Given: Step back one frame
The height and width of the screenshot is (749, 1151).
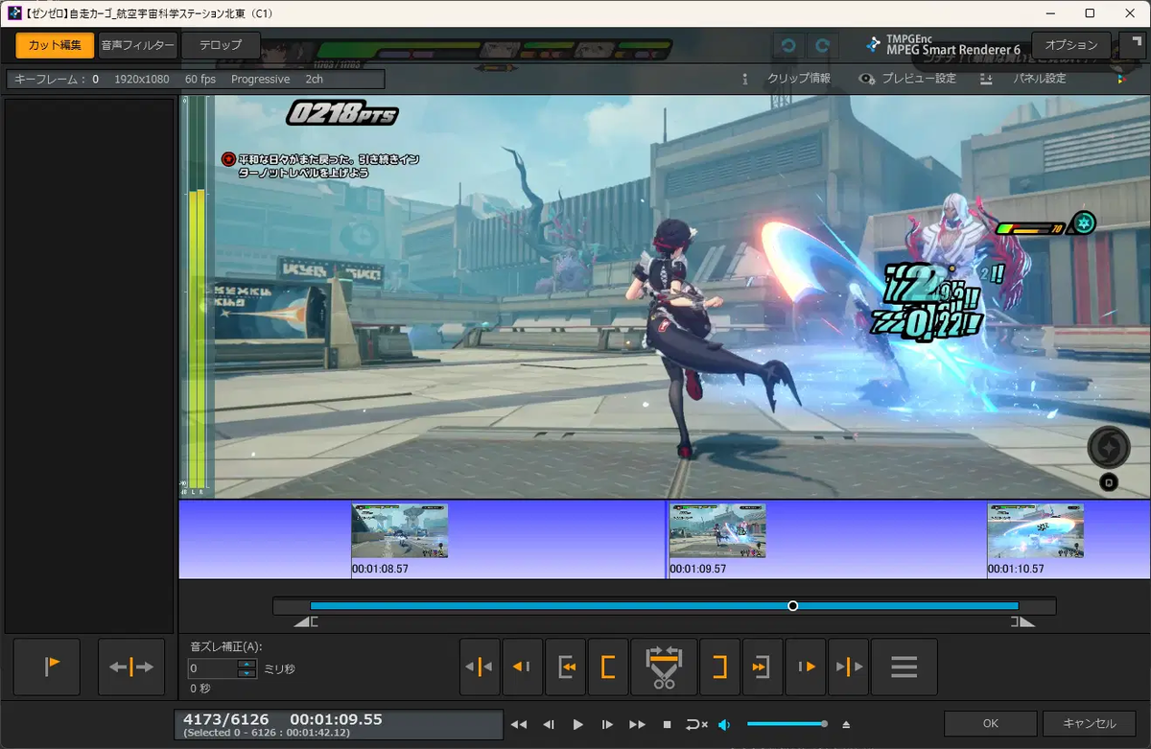Looking at the screenshot, I should [550, 725].
